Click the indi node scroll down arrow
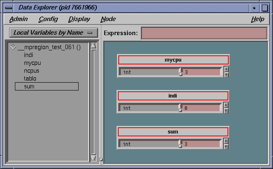The height and width of the screenshot is (169, 273). pos(226,110)
